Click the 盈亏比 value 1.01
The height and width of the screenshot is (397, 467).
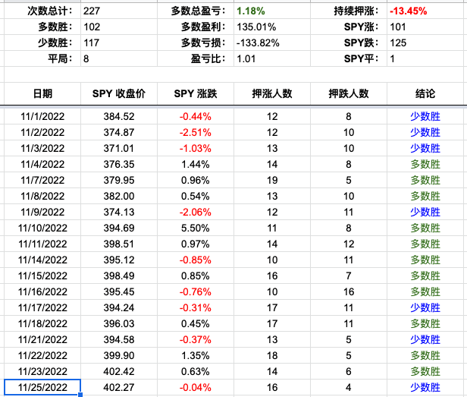point(272,58)
